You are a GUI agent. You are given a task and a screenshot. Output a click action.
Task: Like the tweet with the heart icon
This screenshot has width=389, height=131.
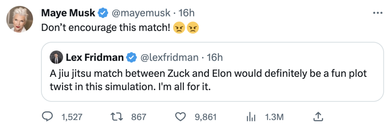pos(181,117)
